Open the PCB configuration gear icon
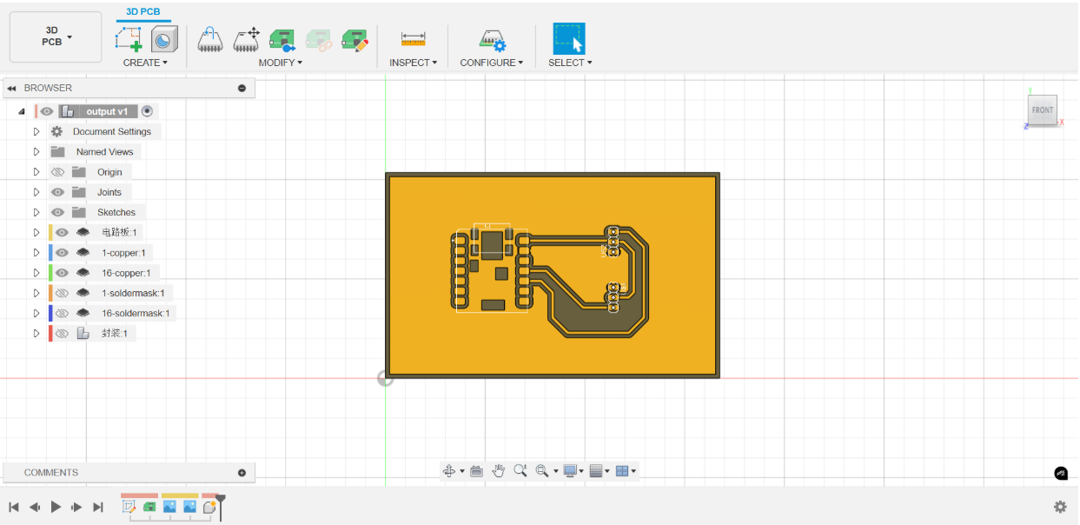The height and width of the screenshot is (525, 1080). point(492,40)
